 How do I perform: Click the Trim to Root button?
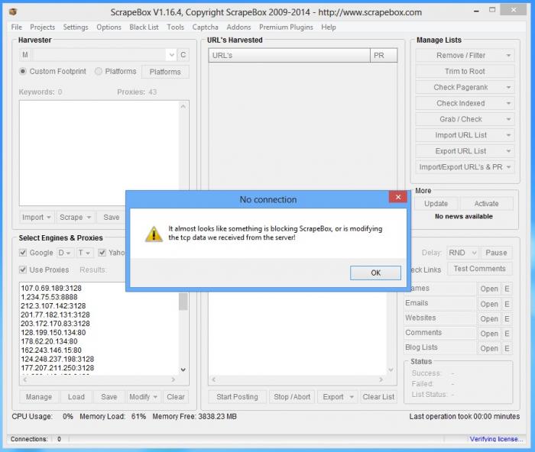click(465, 71)
